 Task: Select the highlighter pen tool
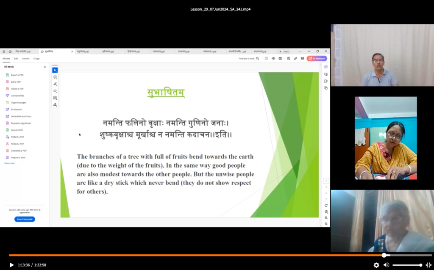[x=55, y=84]
